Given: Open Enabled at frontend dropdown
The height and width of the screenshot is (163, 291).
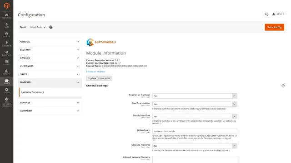Looking at the screenshot, I should point(195,96).
